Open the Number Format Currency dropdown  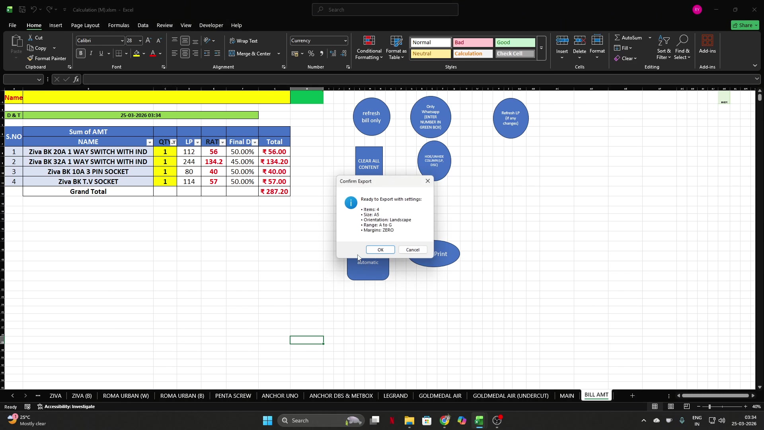coord(345,41)
